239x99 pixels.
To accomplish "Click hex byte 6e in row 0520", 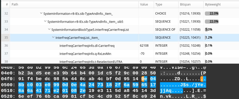I will click(x=21, y=96).
